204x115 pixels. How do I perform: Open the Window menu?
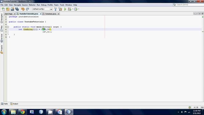point(69,5)
